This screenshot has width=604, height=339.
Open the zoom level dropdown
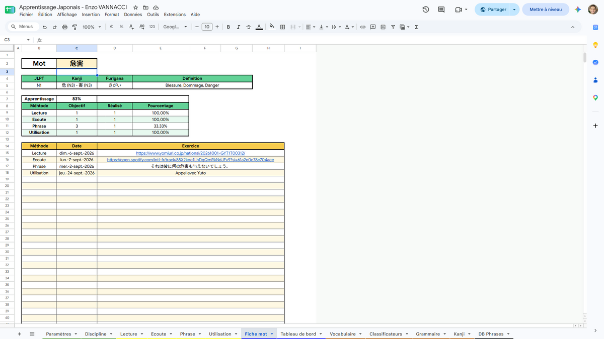[x=92, y=27]
